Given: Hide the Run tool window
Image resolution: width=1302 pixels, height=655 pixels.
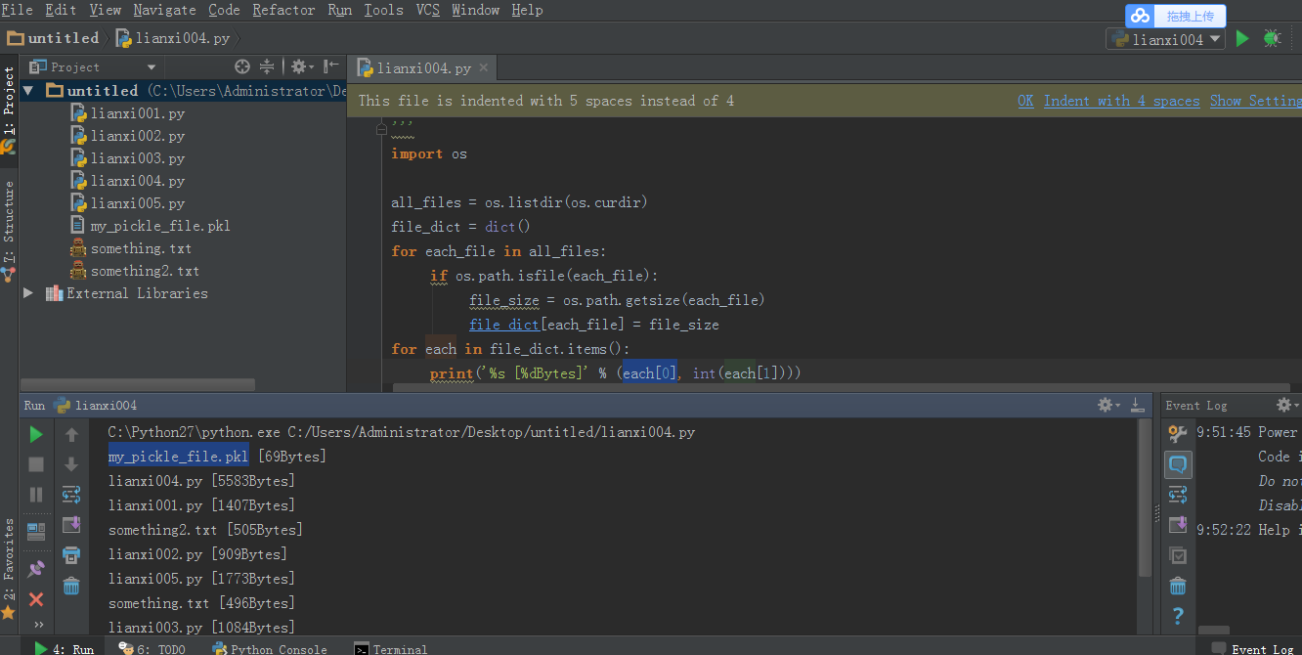Looking at the screenshot, I should click(x=1137, y=405).
